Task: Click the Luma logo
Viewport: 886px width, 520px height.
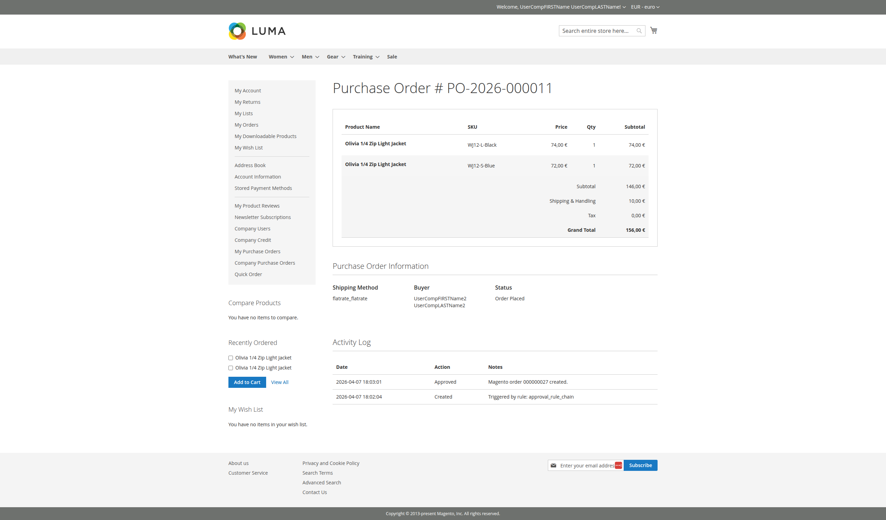Action: (257, 31)
